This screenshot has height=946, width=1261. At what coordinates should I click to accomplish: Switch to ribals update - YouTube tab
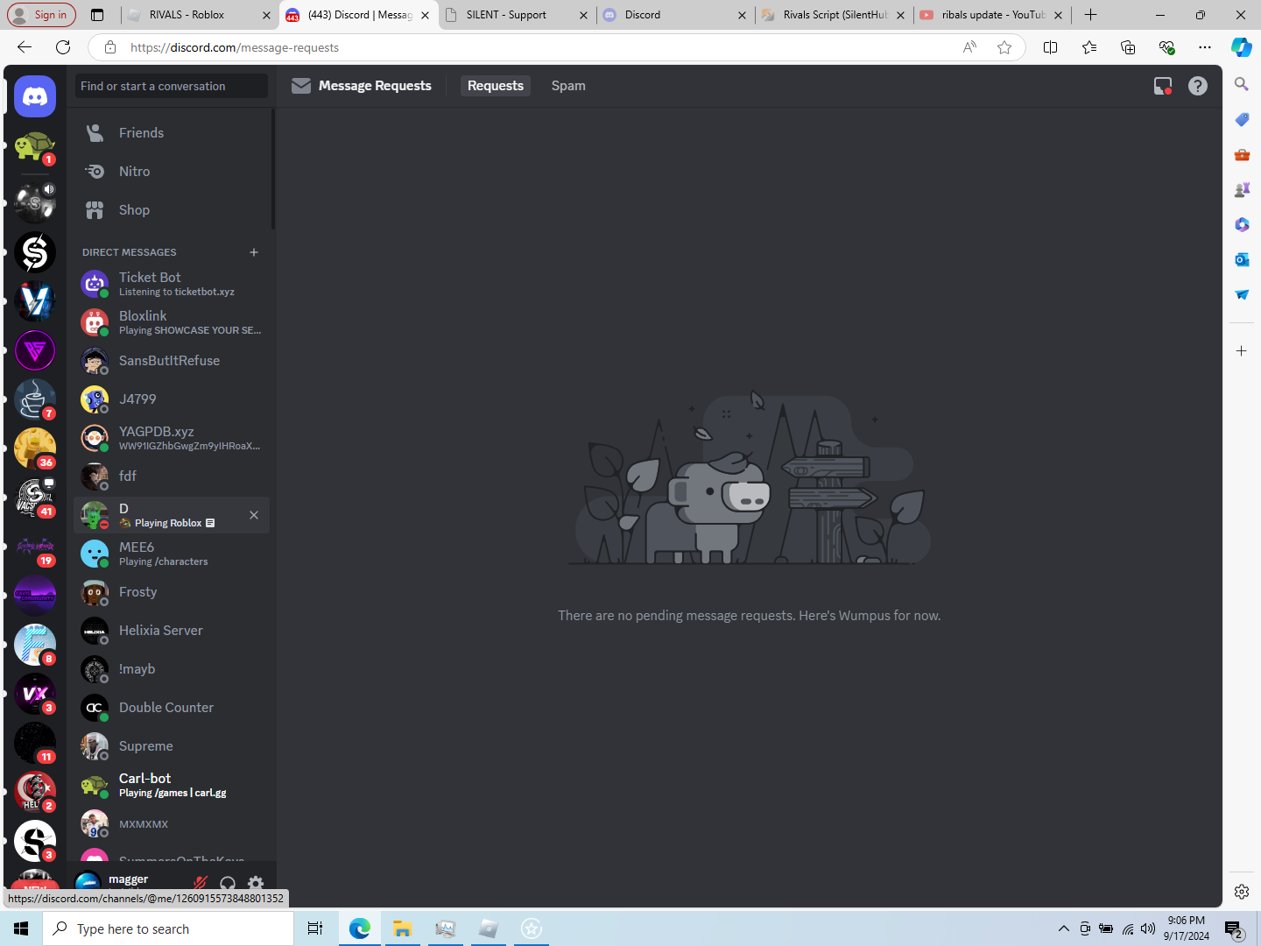(x=991, y=15)
